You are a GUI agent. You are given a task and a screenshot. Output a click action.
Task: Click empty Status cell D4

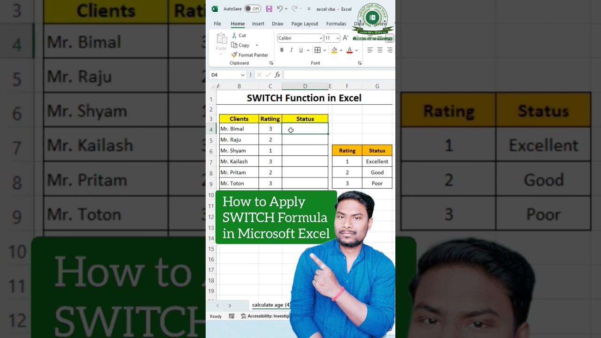pyautogui.click(x=305, y=129)
